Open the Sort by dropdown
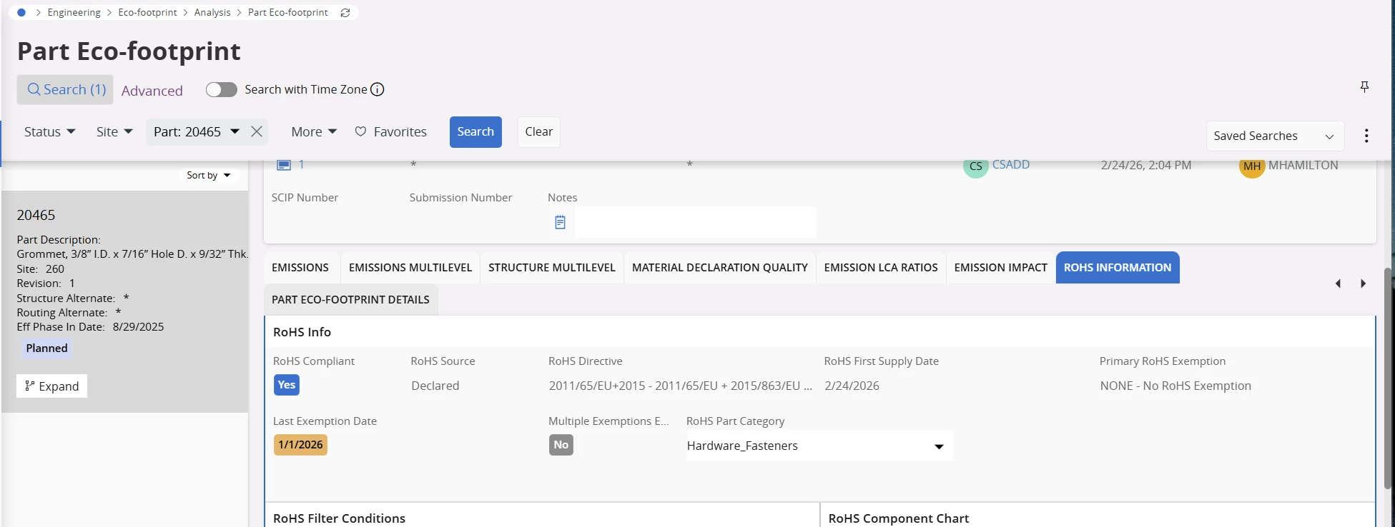Screen dimensions: 1395x527 209,175
